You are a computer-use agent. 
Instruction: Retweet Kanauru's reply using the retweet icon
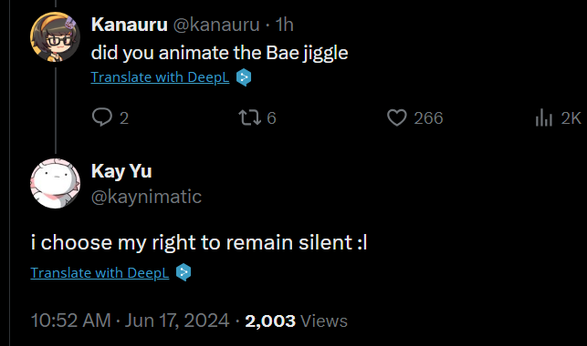(250, 117)
